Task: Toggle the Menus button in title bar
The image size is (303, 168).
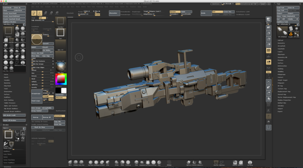Action: coord(237,3)
